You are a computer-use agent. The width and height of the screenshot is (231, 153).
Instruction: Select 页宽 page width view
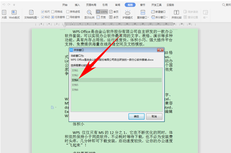coord(101,17)
